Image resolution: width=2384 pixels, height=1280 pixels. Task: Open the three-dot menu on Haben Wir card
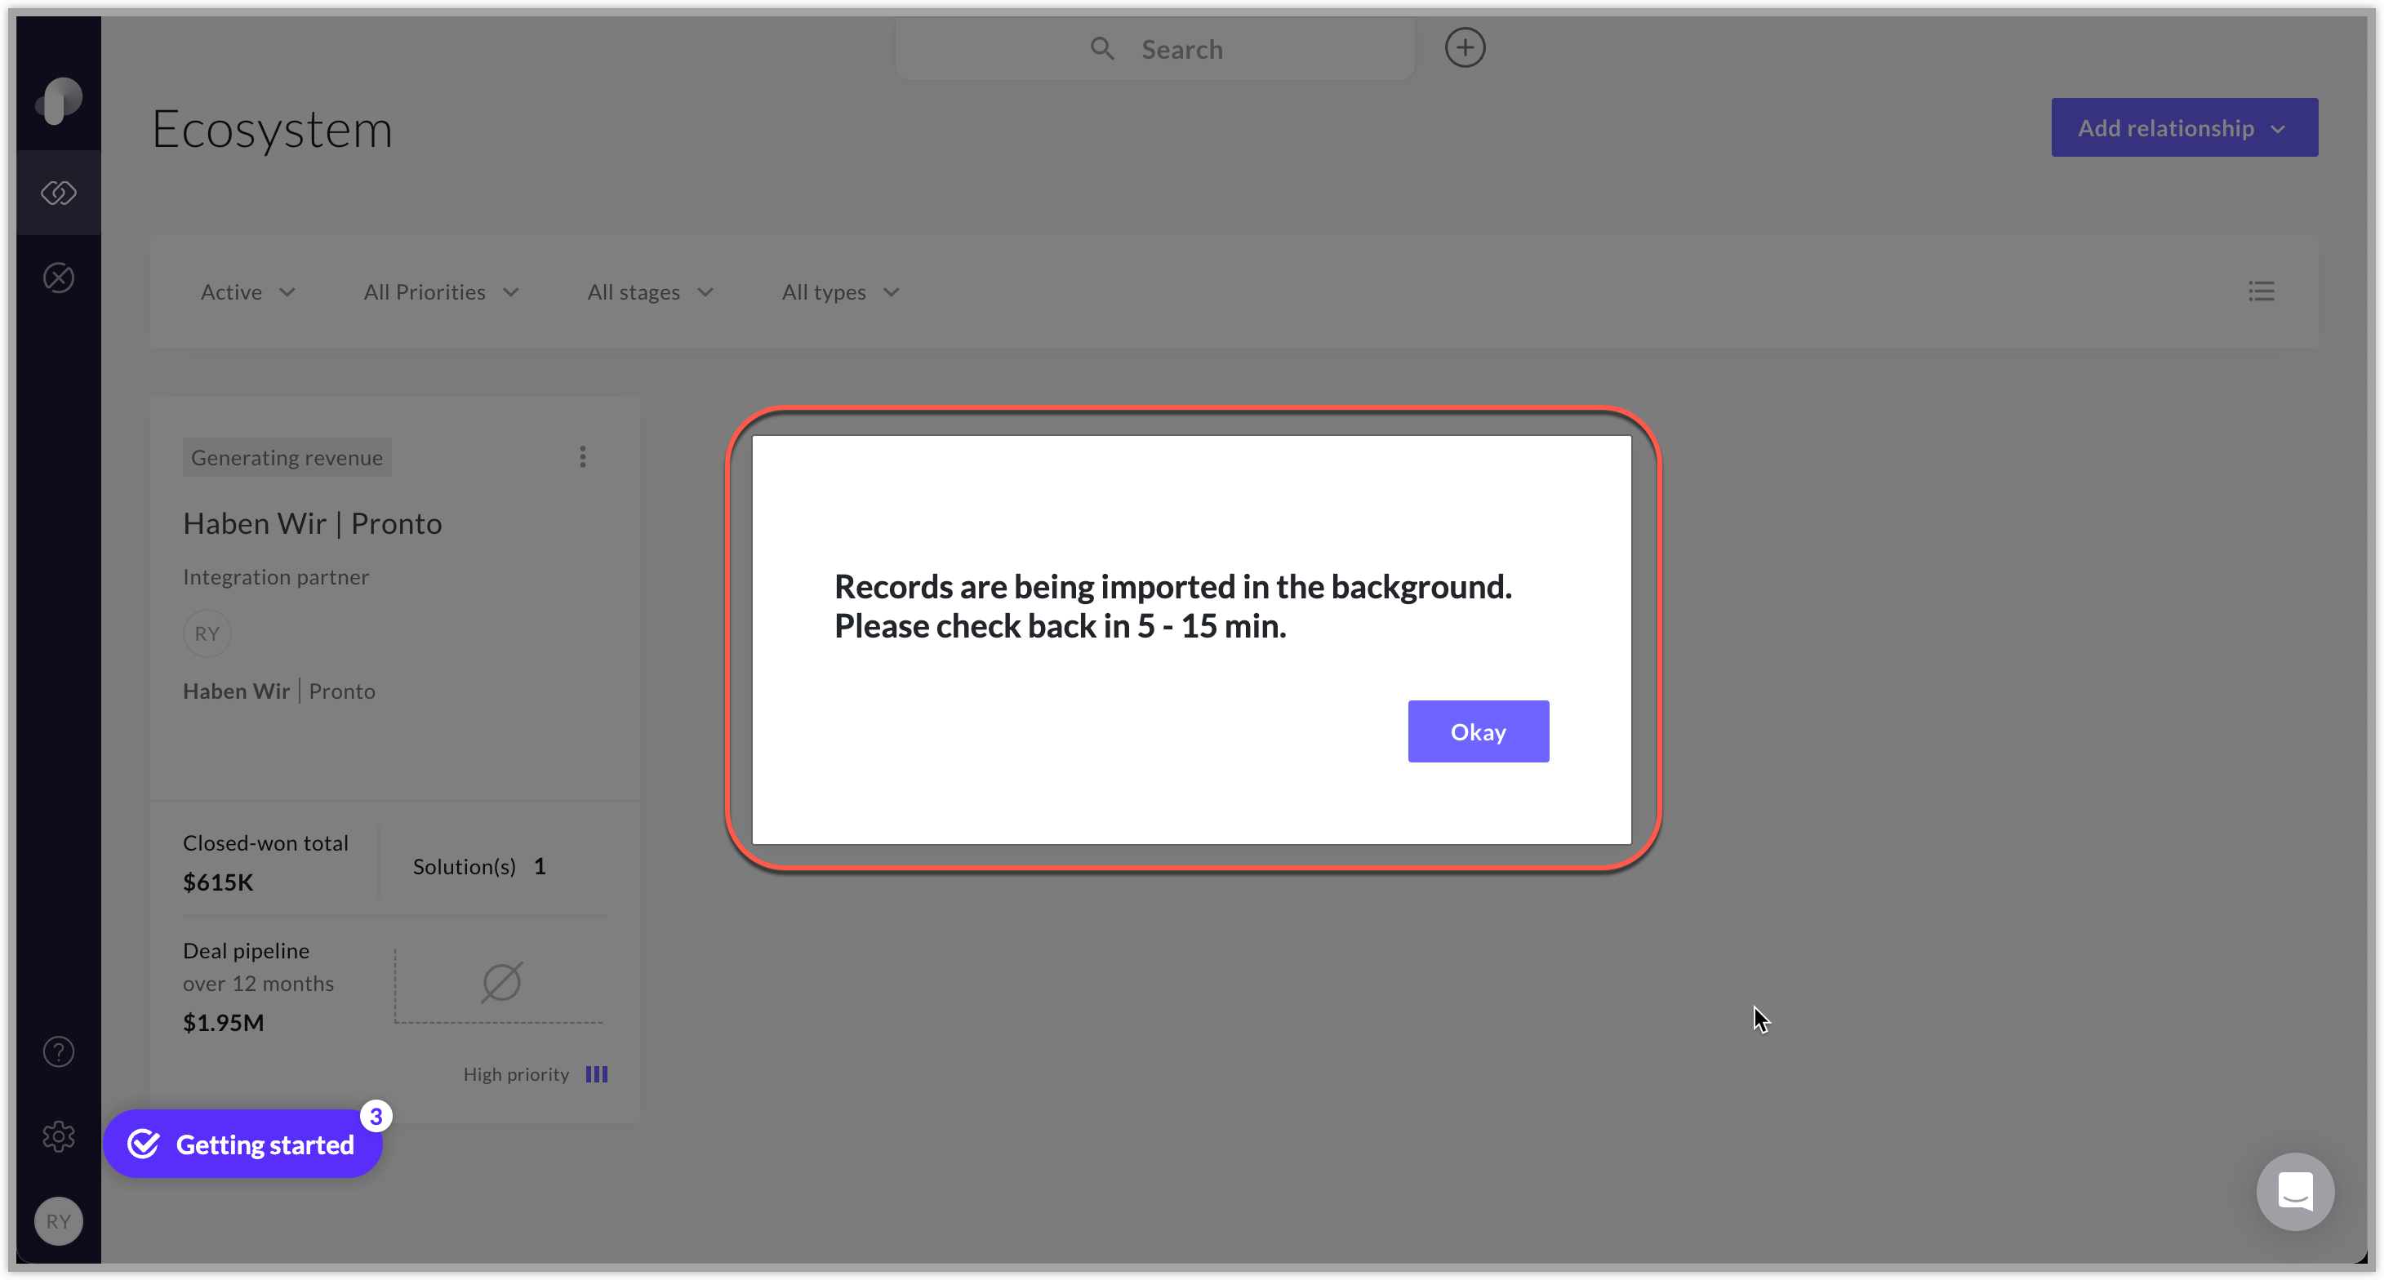[x=582, y=456]
